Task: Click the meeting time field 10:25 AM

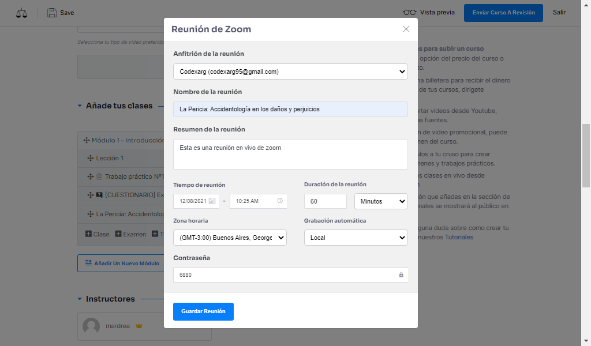Action: coord(258,201)
